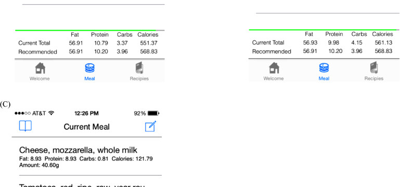Viewport: 400px width, 187px height.
Task: Tap the compose edit icon in Current Meal header
Action: click(x=150, y=126)
